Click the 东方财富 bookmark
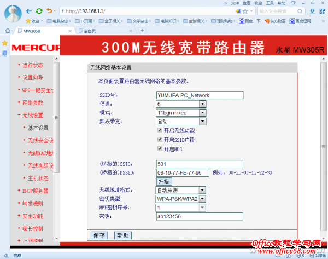 point(276,21)
